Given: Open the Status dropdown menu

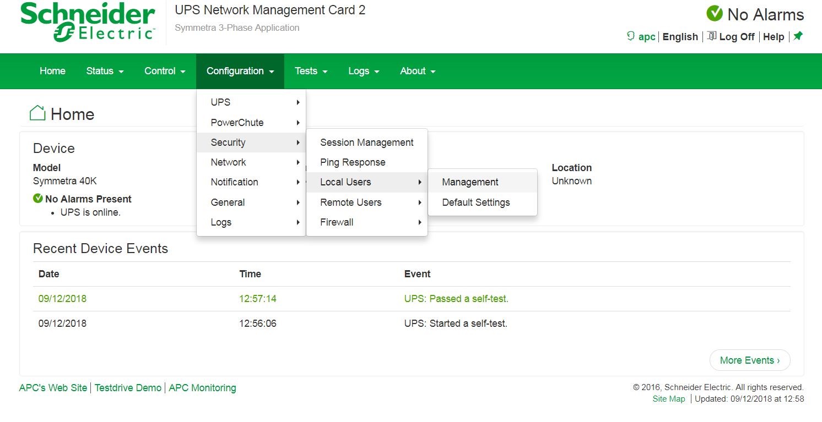Looking at the screenshot, I should (x=105, y=71).
